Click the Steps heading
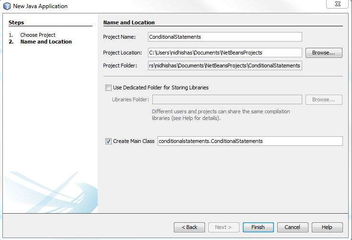 [x=16, y=22]
